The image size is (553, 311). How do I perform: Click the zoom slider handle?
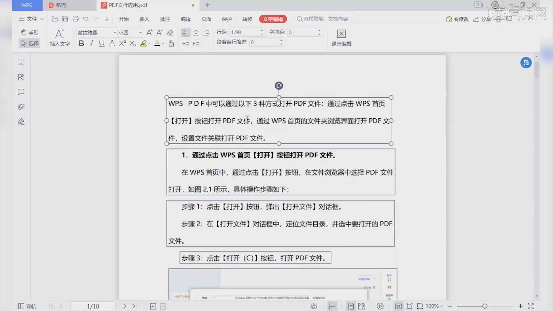[485, 306]
